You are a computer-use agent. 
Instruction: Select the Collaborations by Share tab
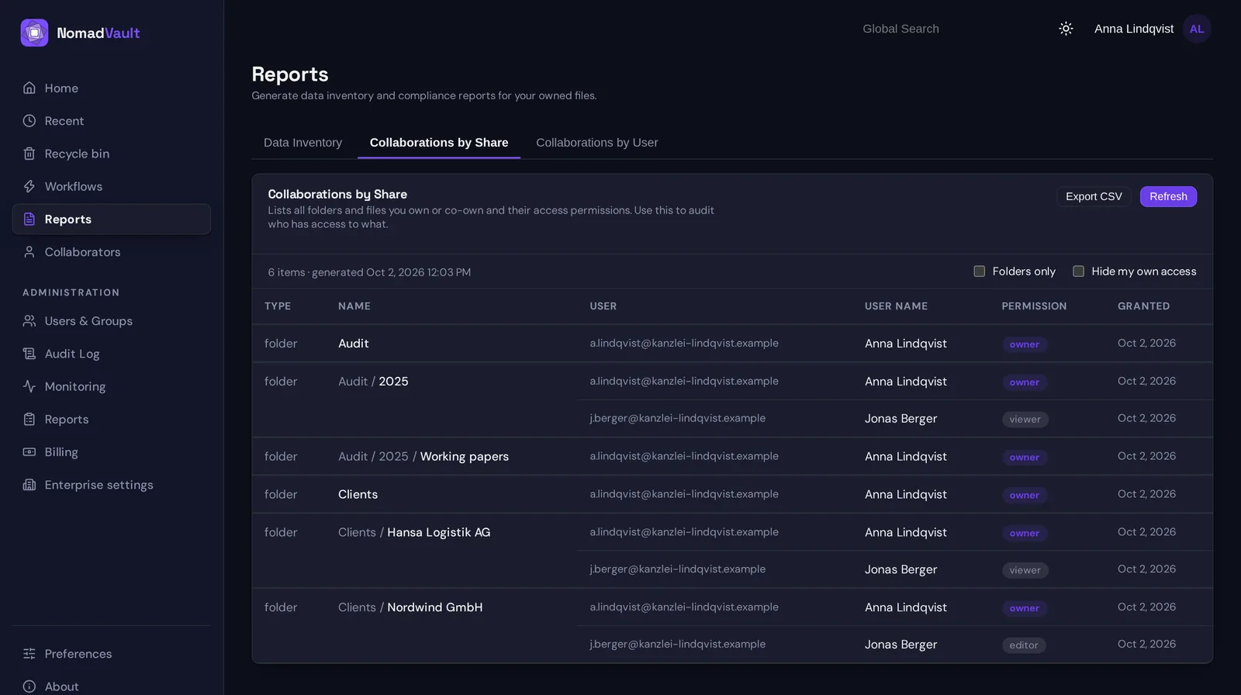point(439,143)
